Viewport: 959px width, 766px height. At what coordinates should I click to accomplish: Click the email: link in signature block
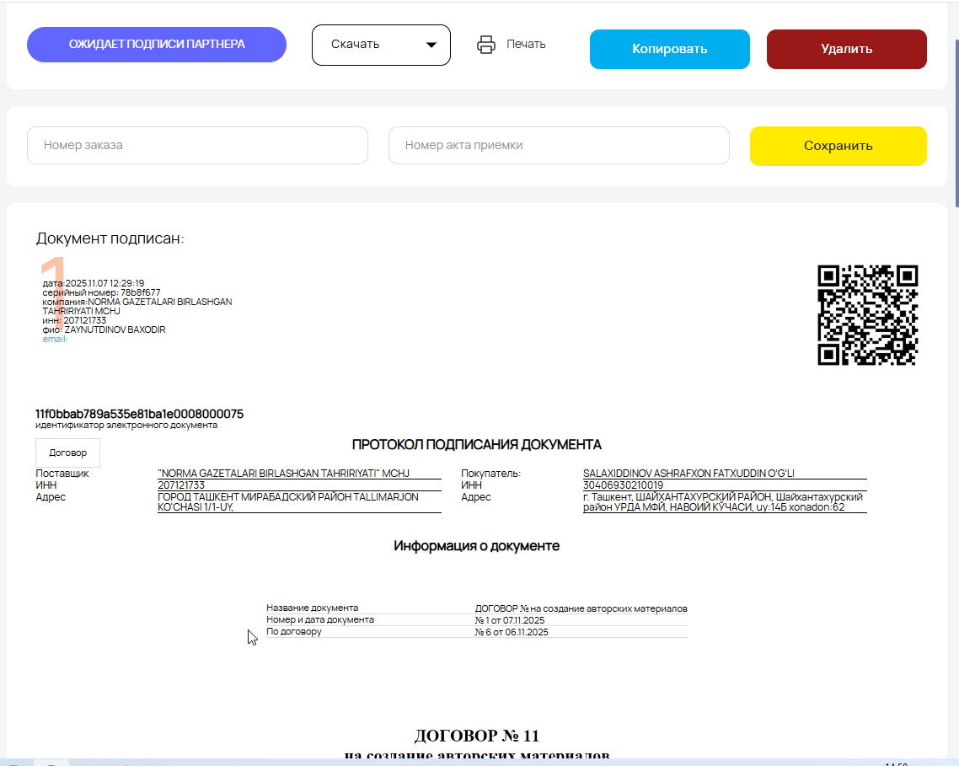click(x=55, y=339)
